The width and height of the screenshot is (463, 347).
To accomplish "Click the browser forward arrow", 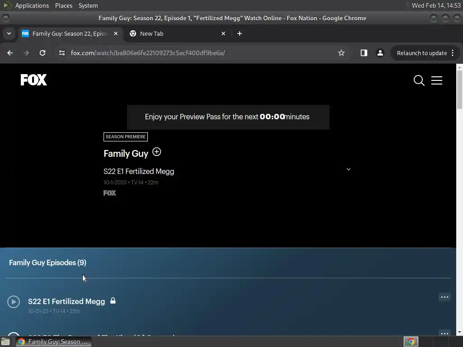I will [x=26, y=53].
